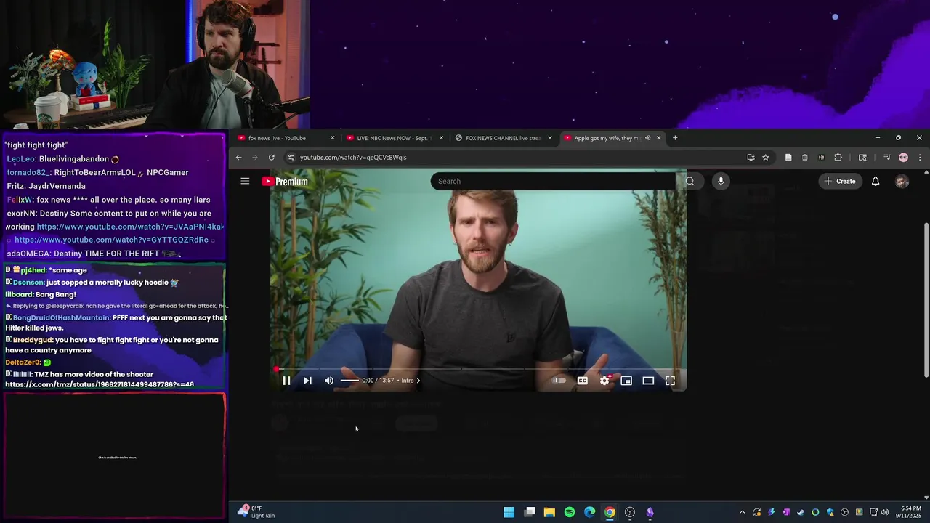Switch to the 'FOX NEWS CHANNEL live stream' tab
The height and width of the screenshot is (523, 930).
click(504, 138)
